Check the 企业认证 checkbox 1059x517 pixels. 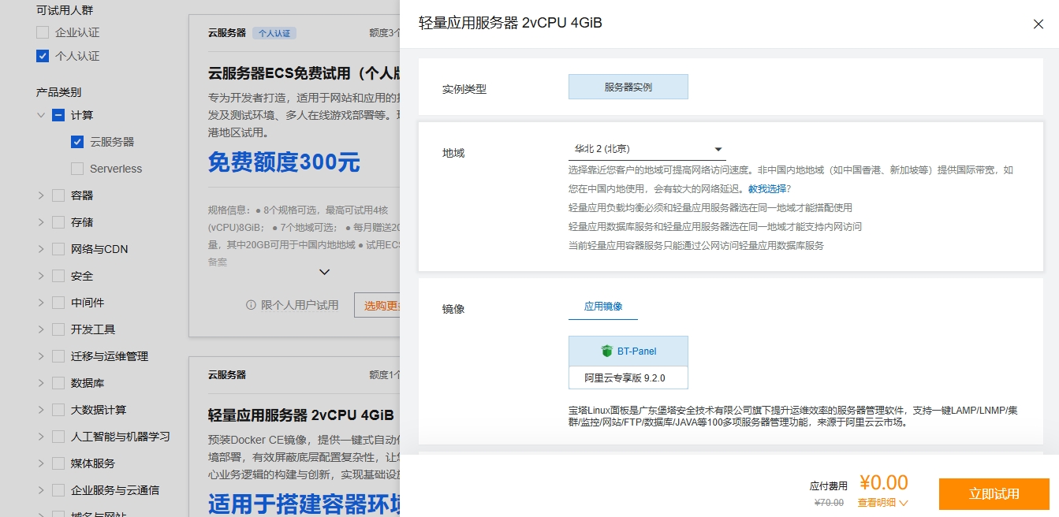(43, 32)
